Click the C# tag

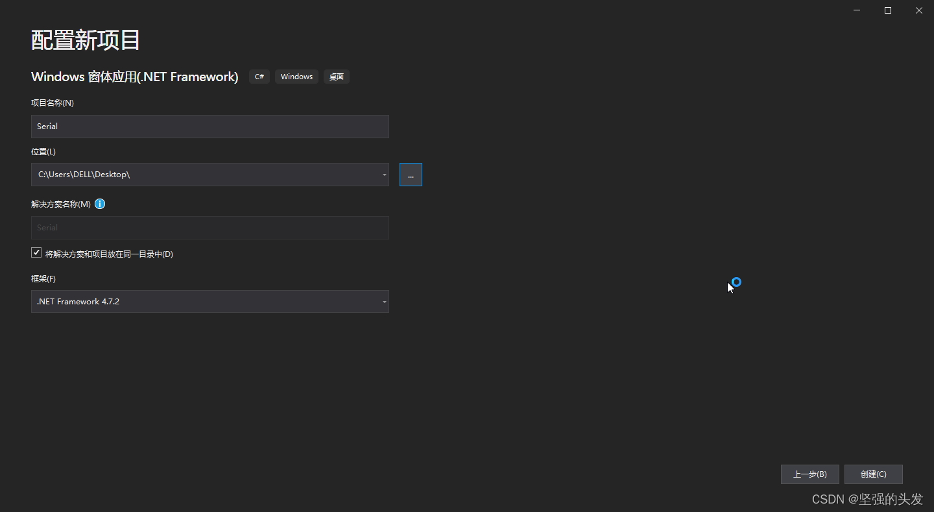259,77
